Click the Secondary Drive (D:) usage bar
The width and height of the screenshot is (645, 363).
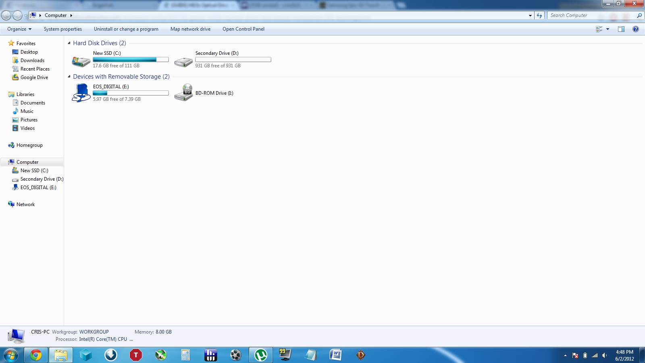[x=233, y=60]
